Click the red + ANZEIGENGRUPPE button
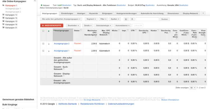Viewport: 210px width, 109px height. click(52, 25)
